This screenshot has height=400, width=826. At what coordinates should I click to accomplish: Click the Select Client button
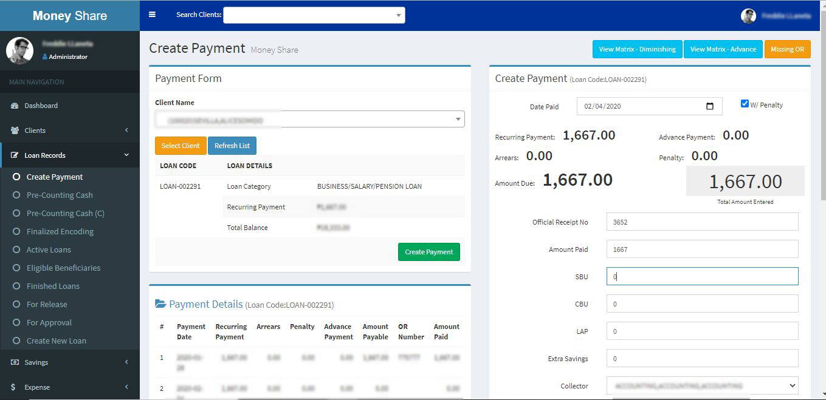(181, 146)
